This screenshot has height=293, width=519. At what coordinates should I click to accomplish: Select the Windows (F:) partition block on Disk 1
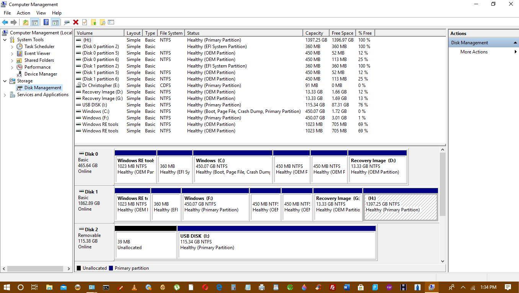click(x=215, y=204)
